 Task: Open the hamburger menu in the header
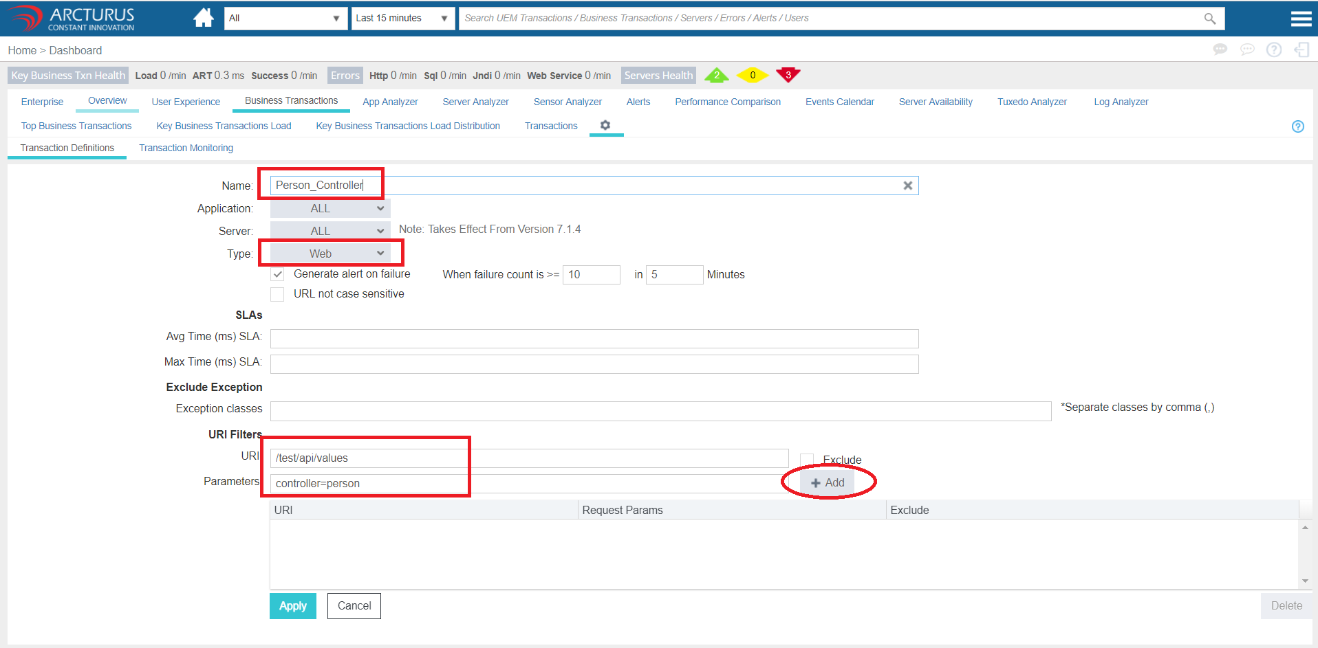(x=1300, y=19)
